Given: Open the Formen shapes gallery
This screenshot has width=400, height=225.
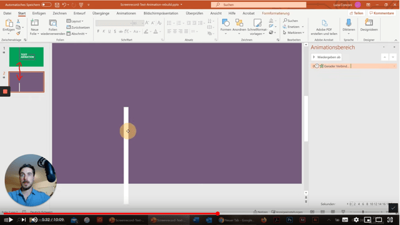Looking at the screenshot, I should tap(226, 23).
